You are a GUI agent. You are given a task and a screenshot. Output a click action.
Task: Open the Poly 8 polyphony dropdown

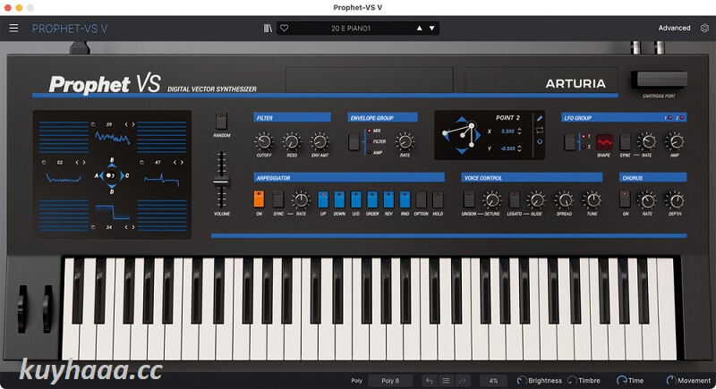pos(390,380)
